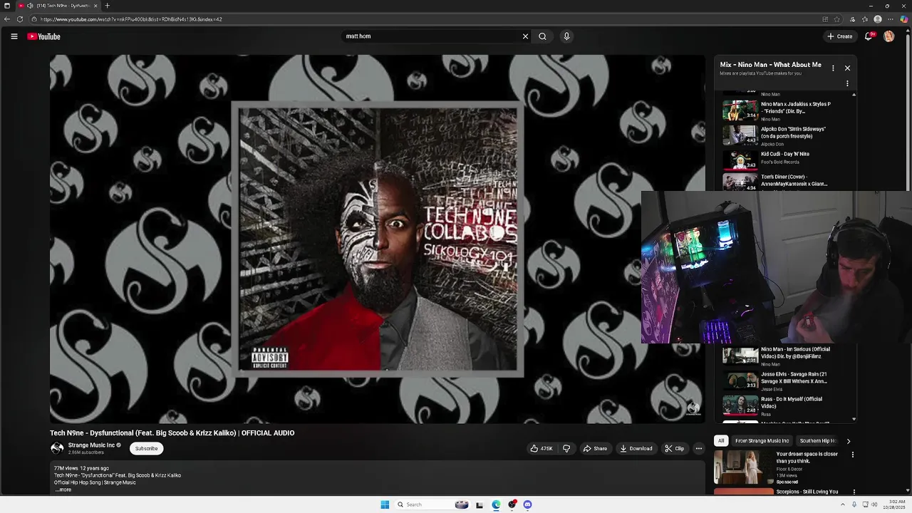Click the Mix - Nino Man playlist title
Viewport: 912px width, 513px height.
pos(770,65)
